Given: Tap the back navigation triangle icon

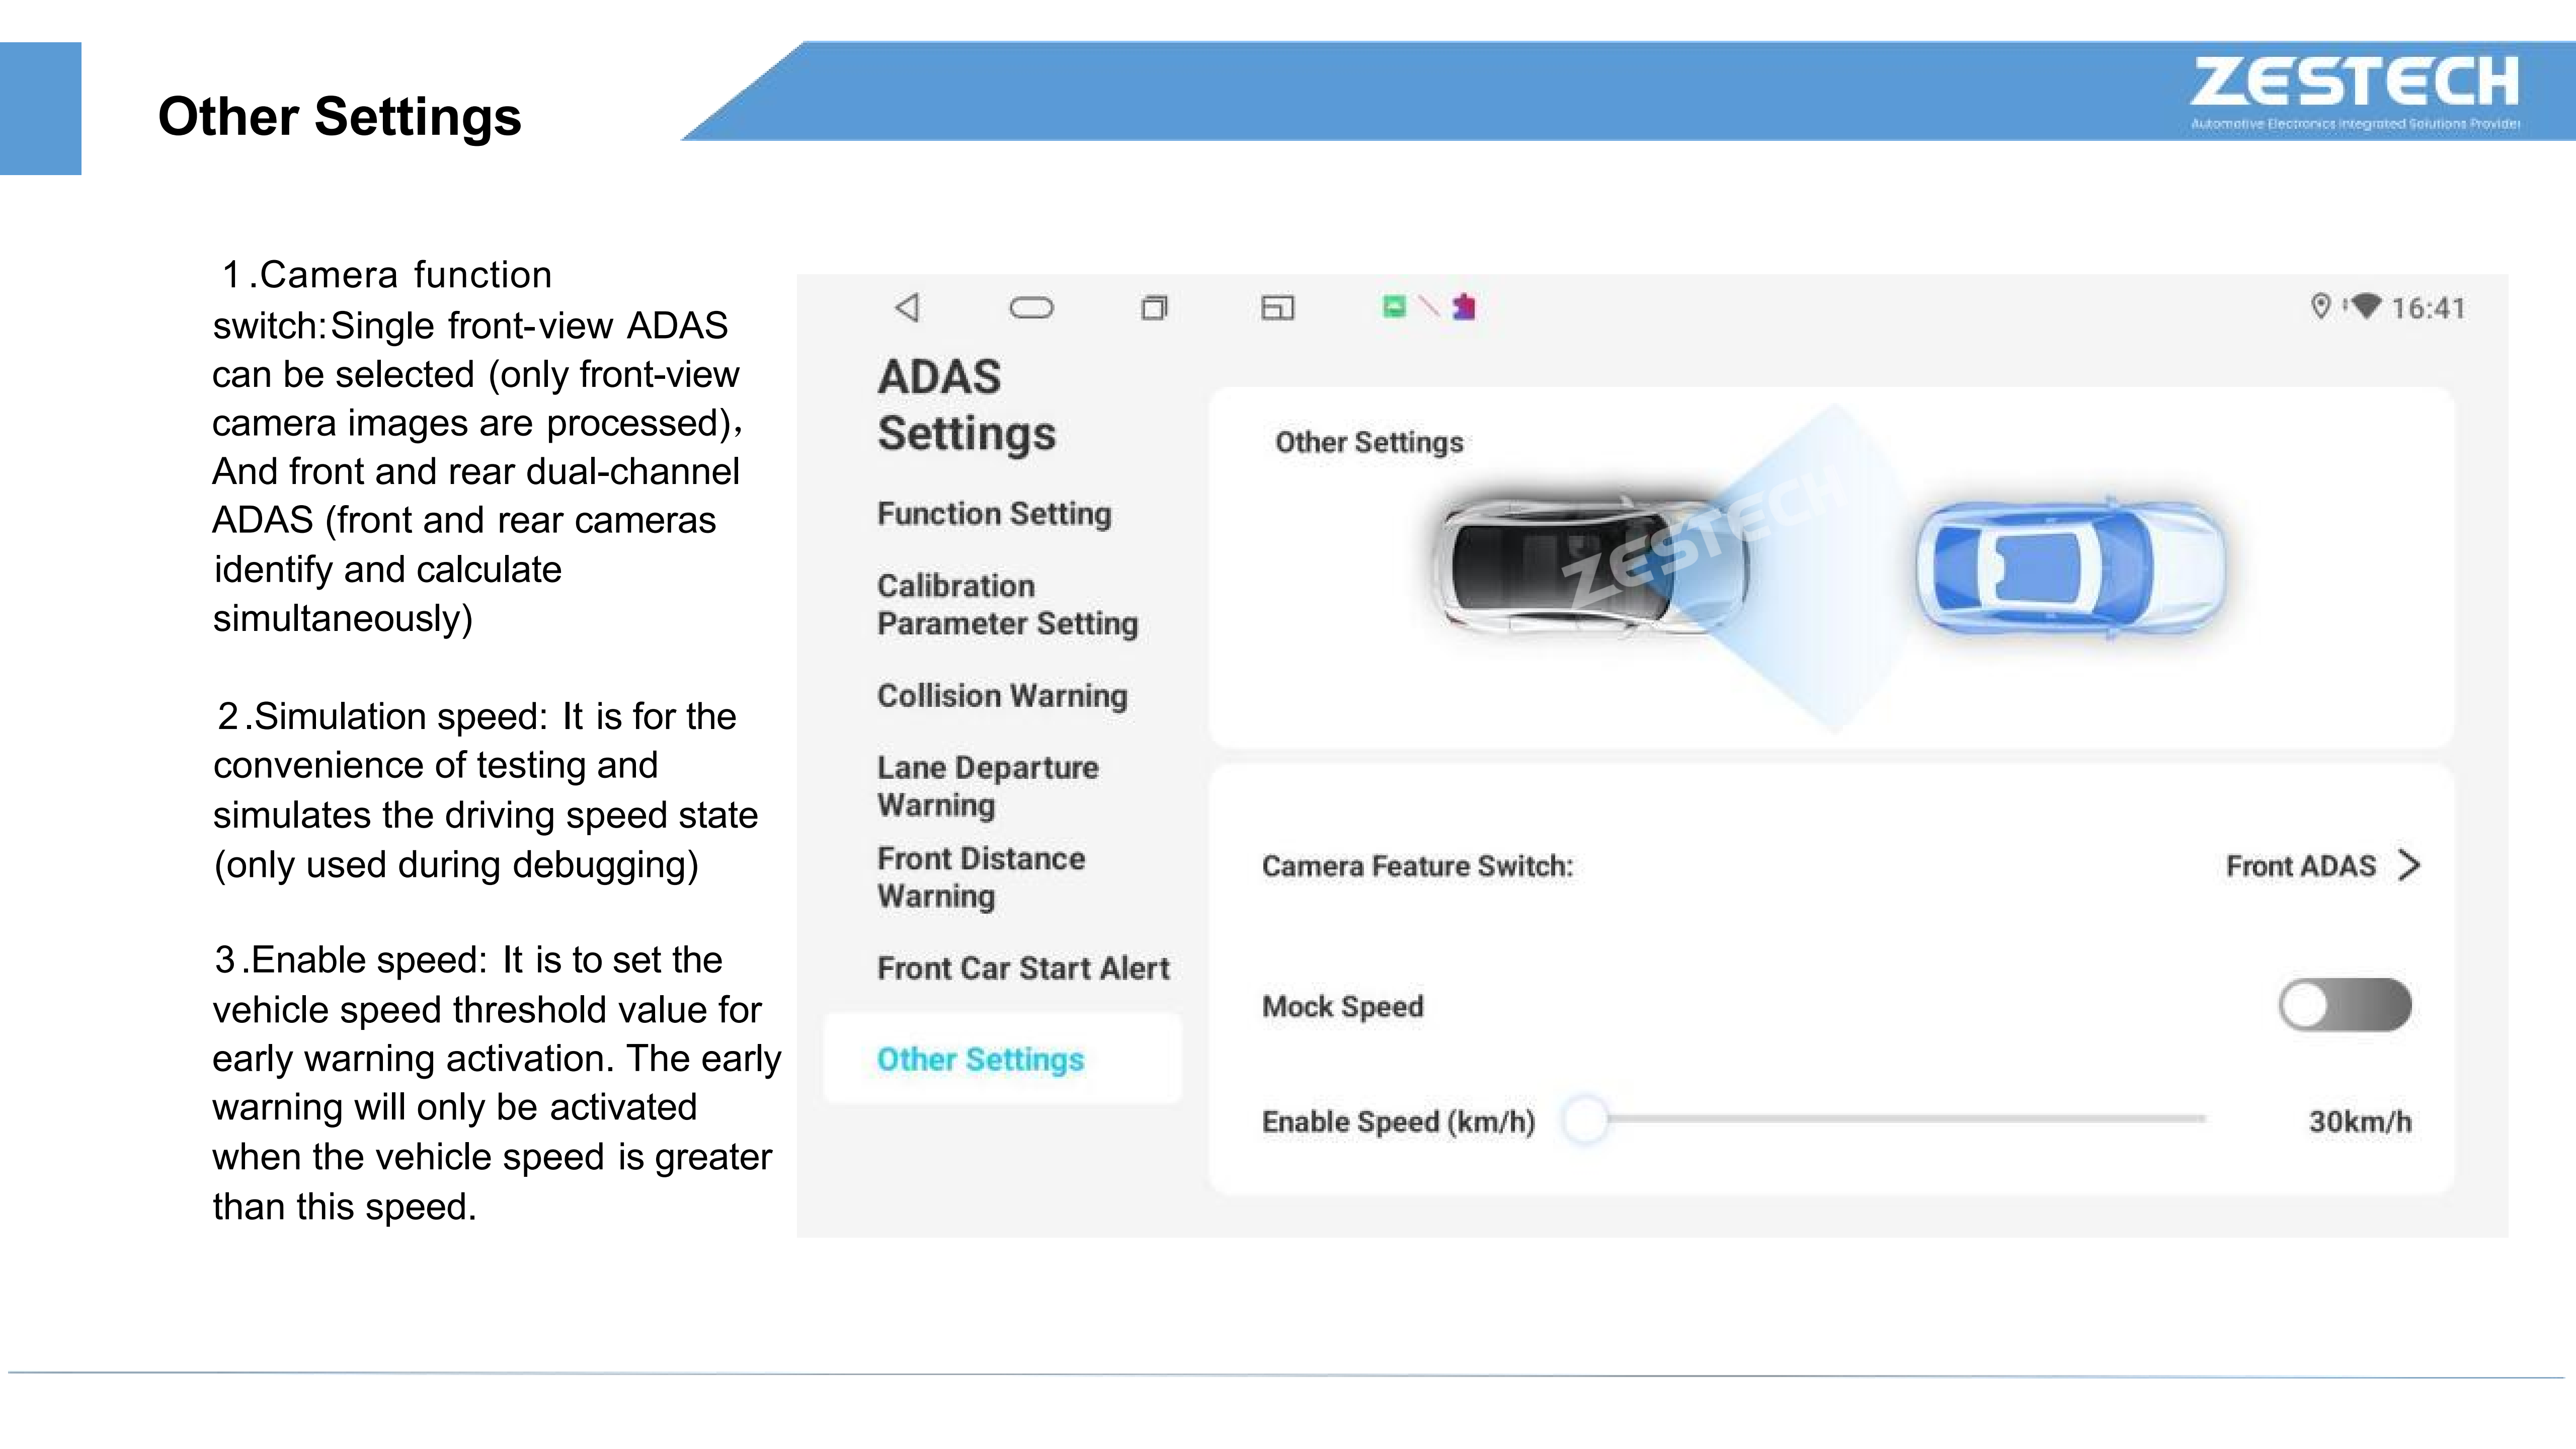Looking at the screenshot, I should pos(907,307).
